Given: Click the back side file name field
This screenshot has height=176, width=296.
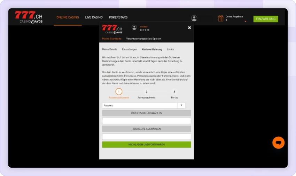Looking at the screenshot, I should [147, 137].
